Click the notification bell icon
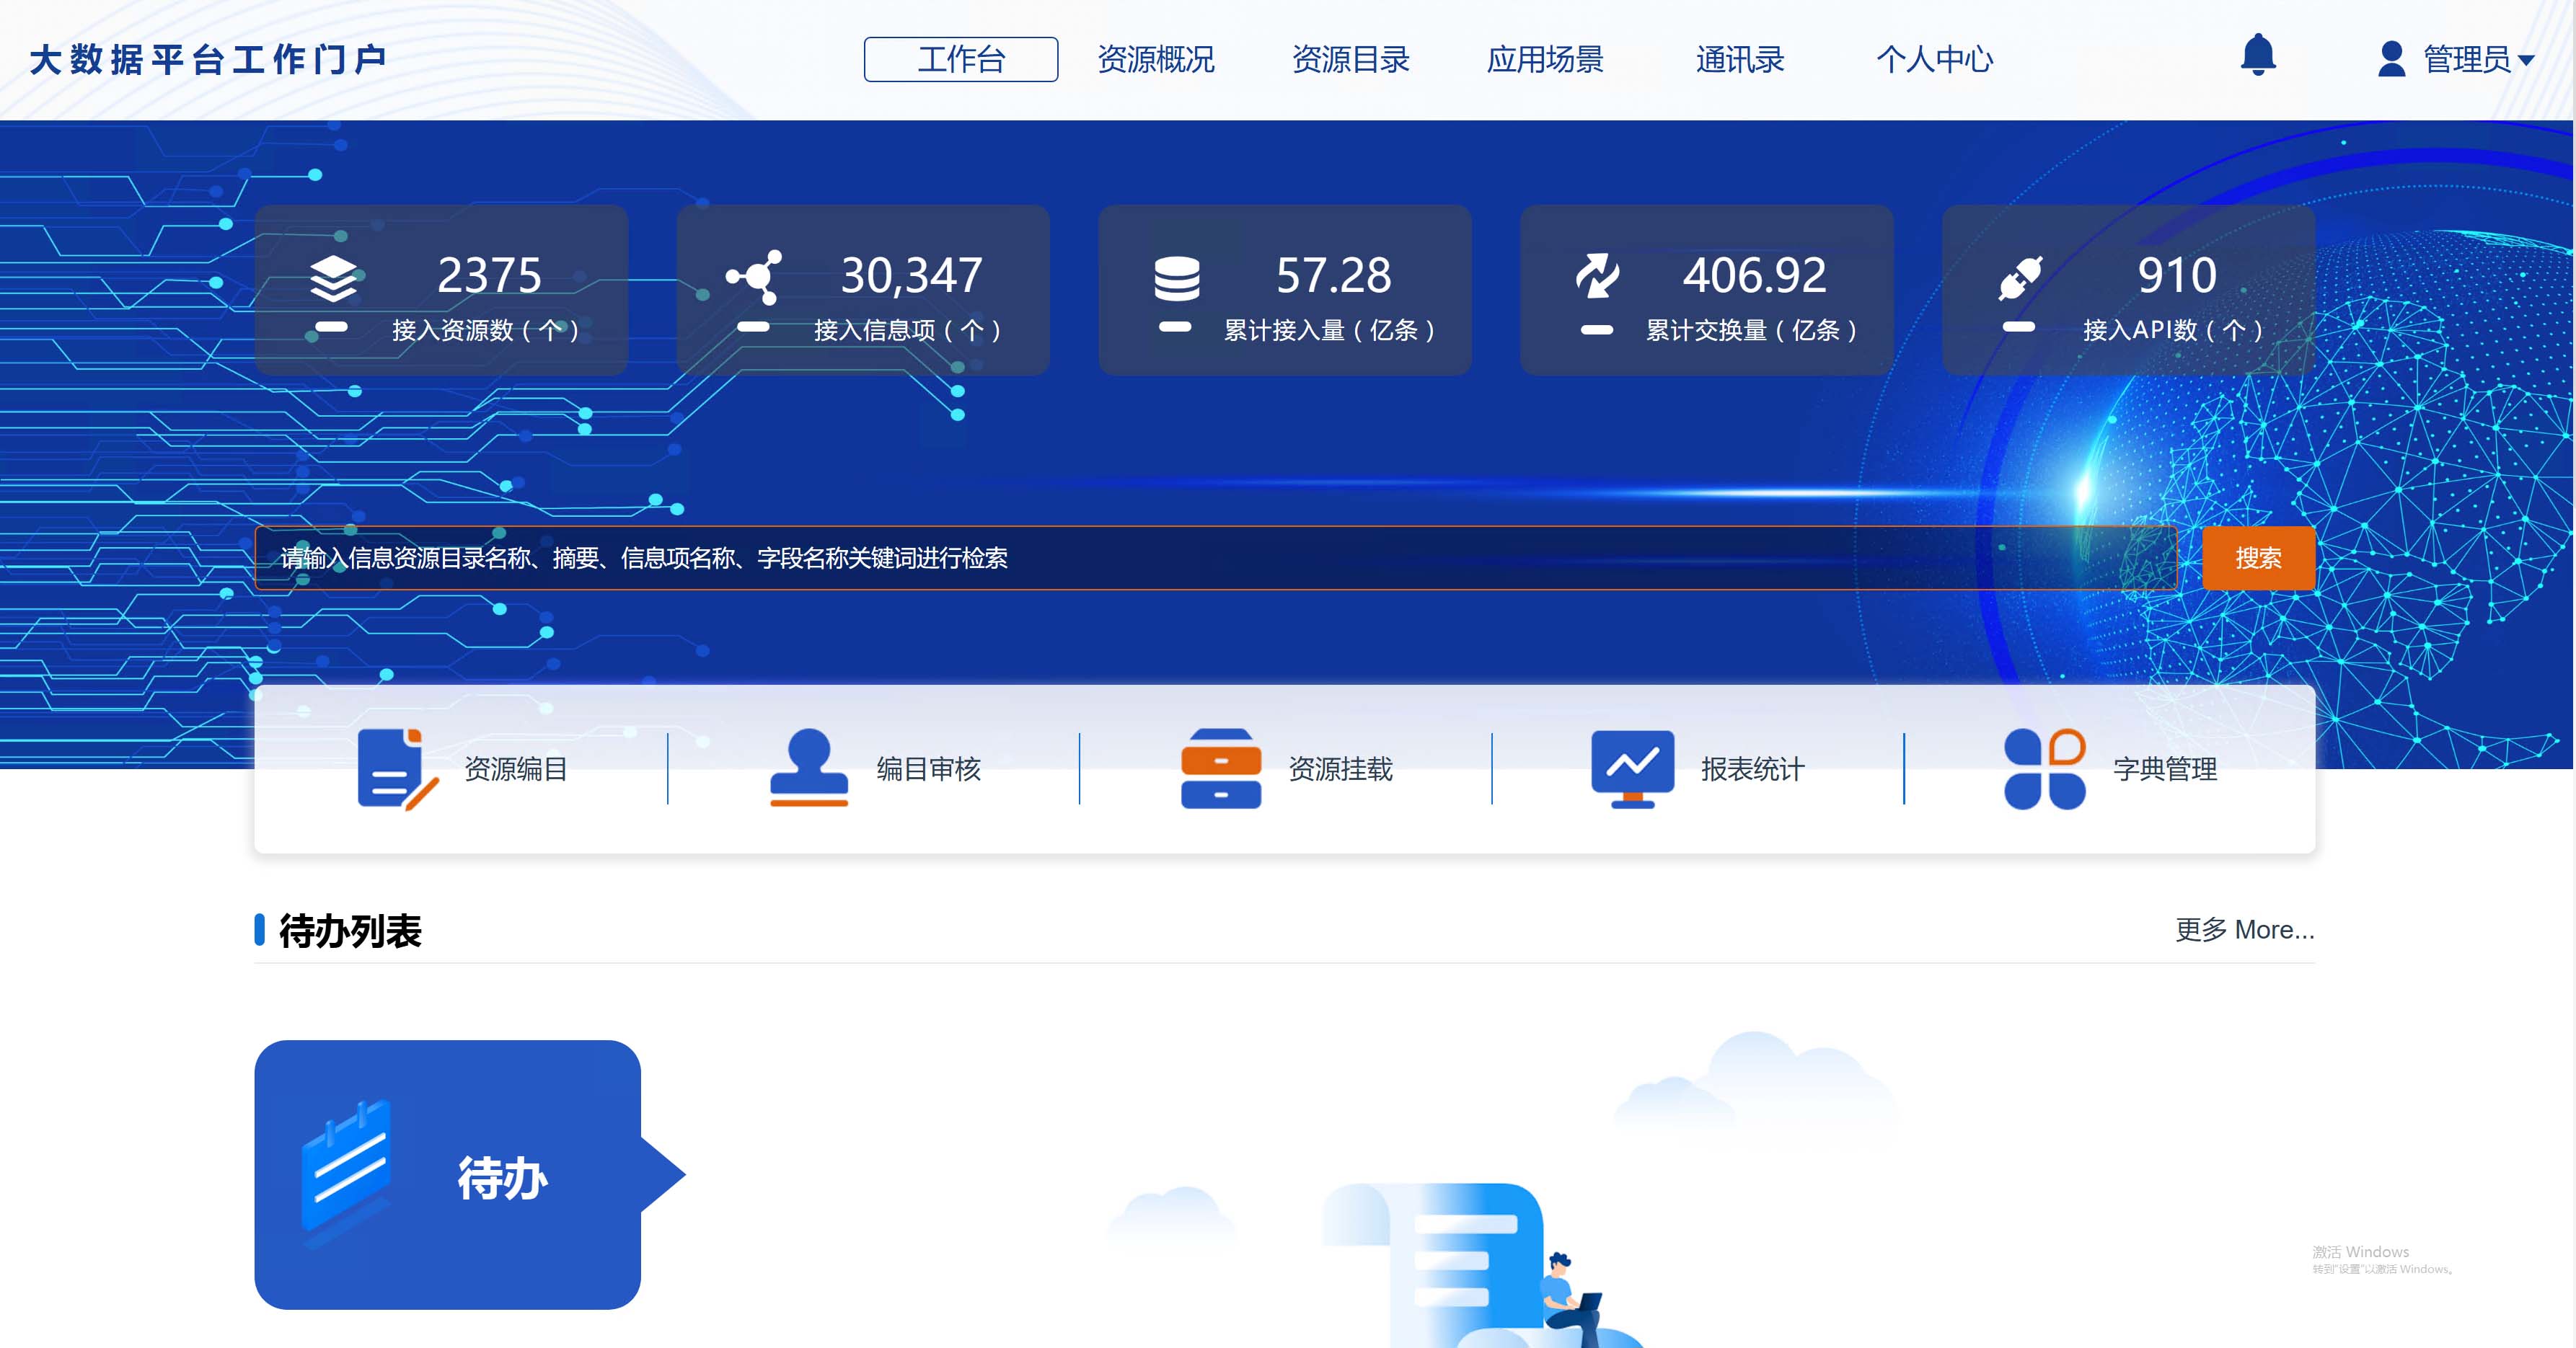 click(x=2259, y=58)
